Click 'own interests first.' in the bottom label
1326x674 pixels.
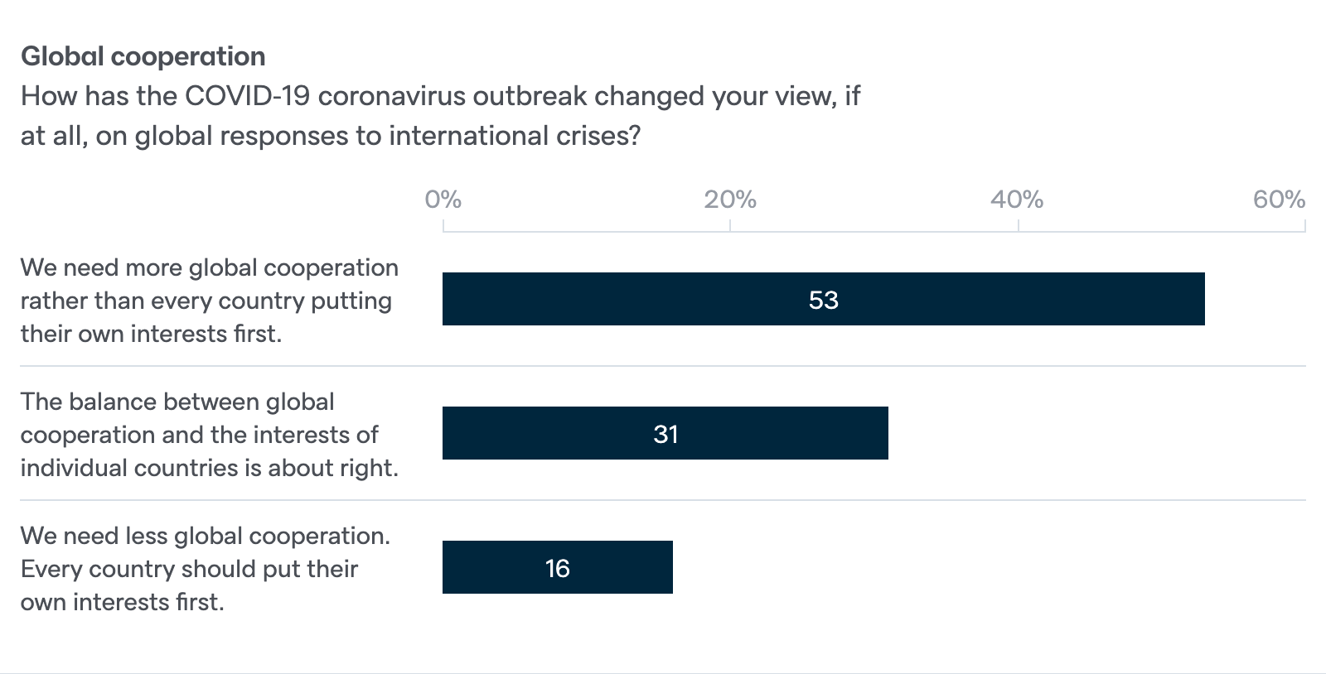[x=122, y=602]
